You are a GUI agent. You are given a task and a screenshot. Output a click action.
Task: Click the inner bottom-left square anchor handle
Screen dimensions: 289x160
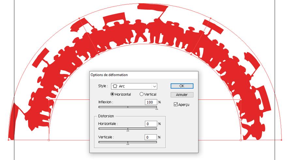49,140
